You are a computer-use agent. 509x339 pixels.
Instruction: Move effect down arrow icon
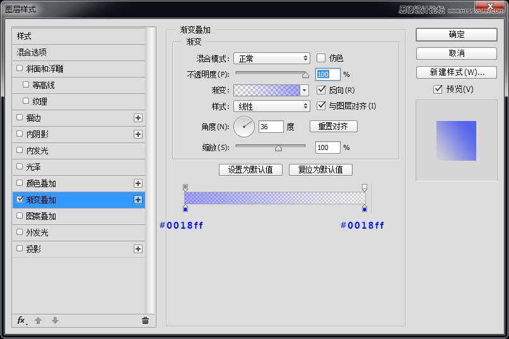coord(55,321)
